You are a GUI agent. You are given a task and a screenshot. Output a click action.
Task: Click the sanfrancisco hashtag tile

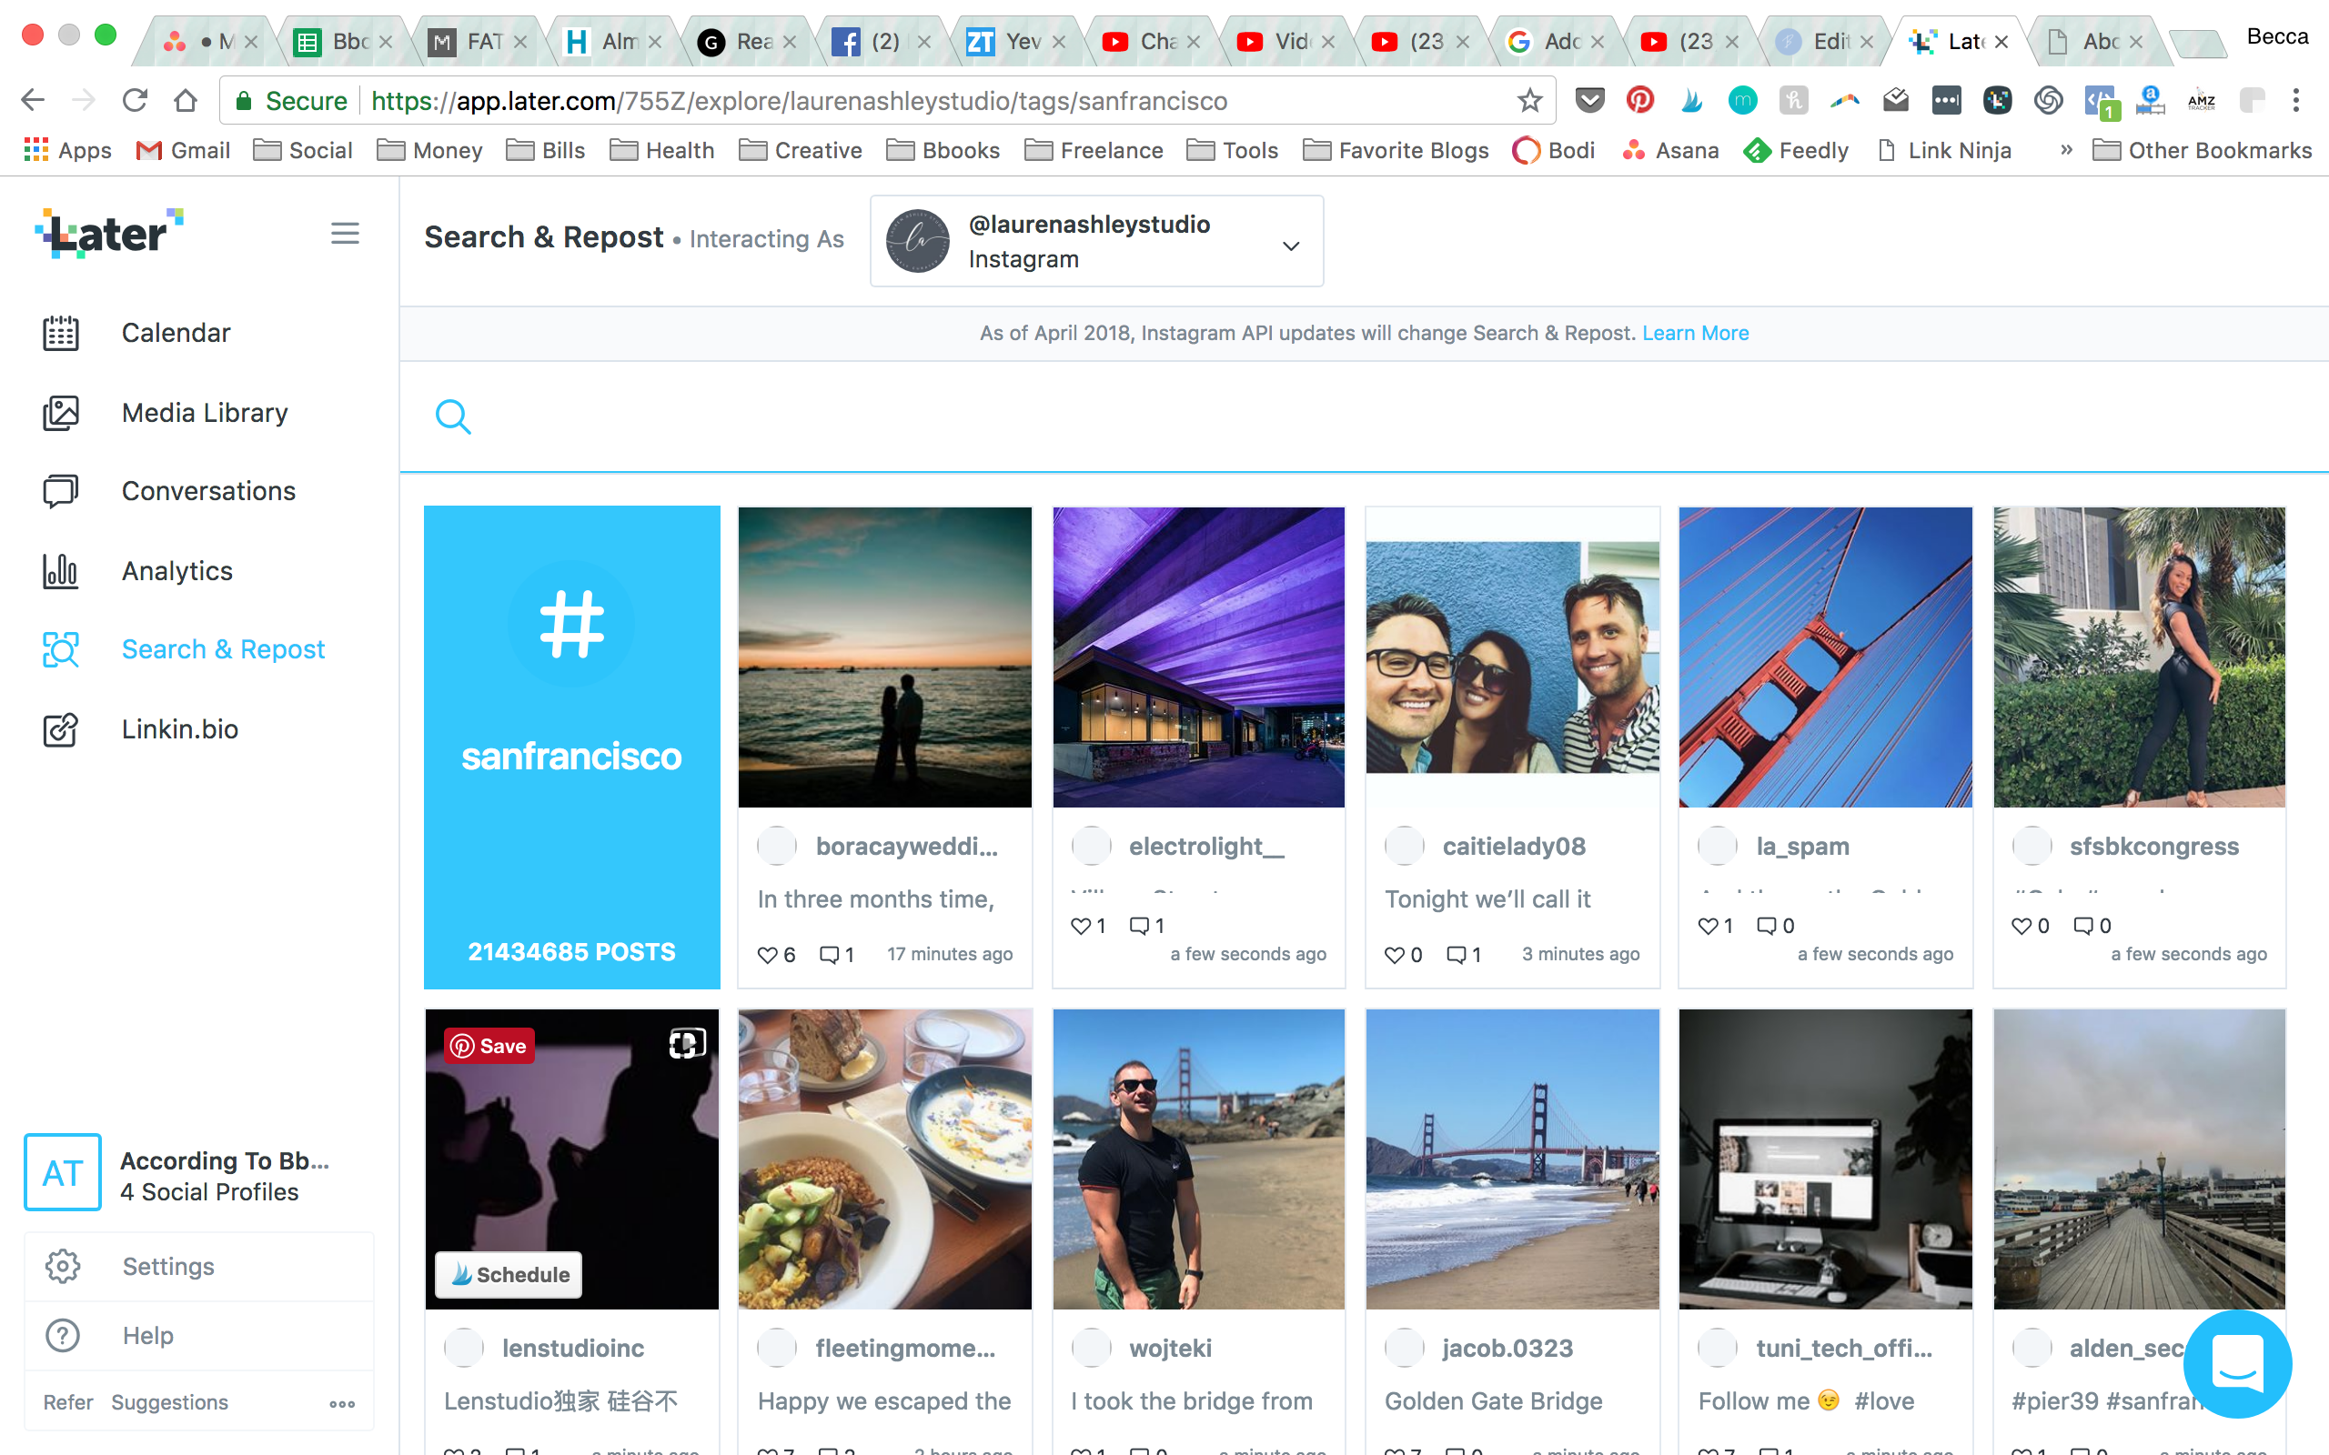[571, 747]
